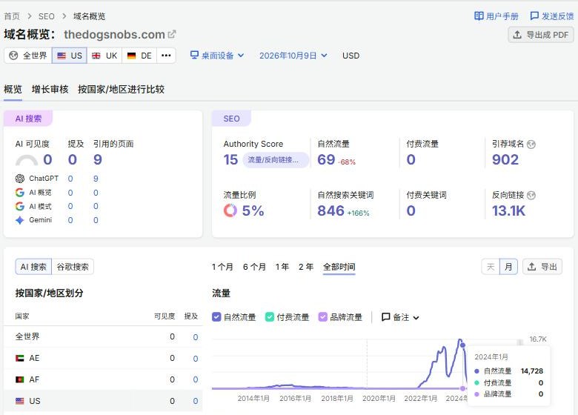Set chart granularity to 月

point(508,267)
